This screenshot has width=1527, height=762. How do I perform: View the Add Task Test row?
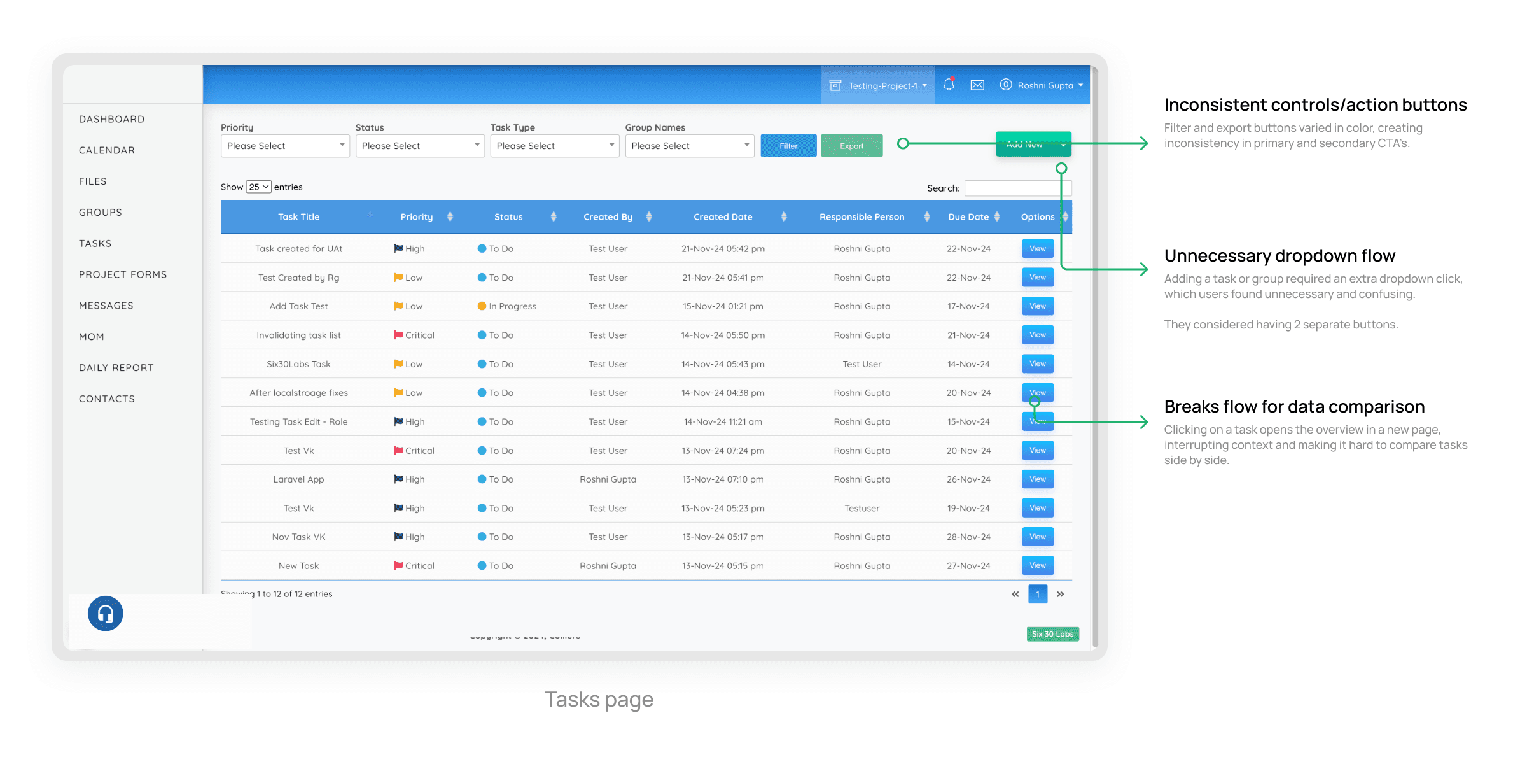click(1037, 306)
